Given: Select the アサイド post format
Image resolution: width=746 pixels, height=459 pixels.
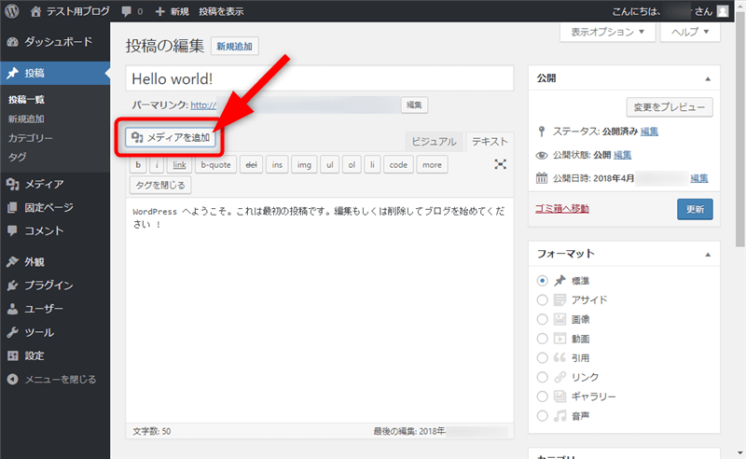Looking at the screenshot, I should pos(543,299).
